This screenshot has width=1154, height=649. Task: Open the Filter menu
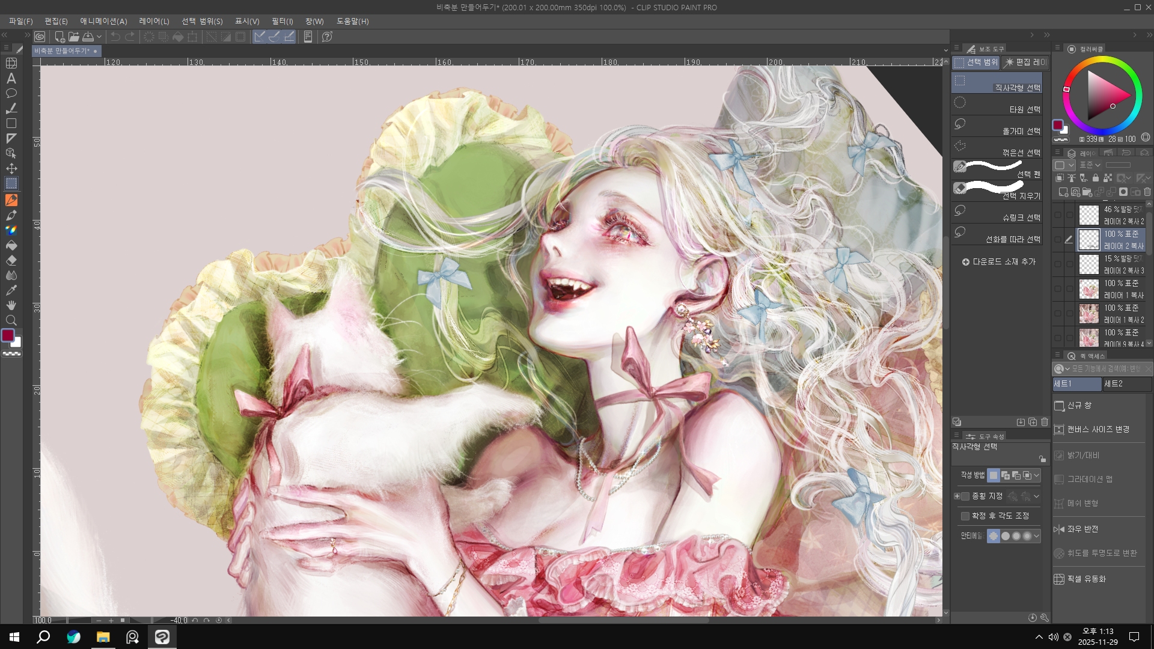[x=282, y=21]
